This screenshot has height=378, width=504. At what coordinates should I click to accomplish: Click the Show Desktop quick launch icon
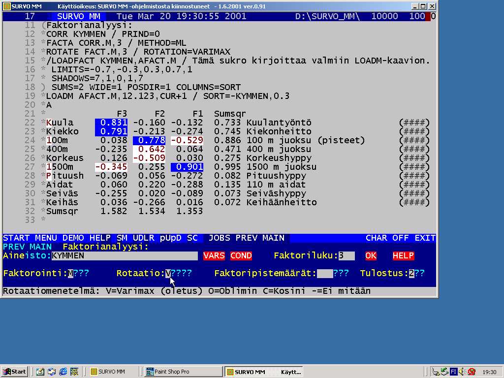pyautogui.click(x=40, y=372)
